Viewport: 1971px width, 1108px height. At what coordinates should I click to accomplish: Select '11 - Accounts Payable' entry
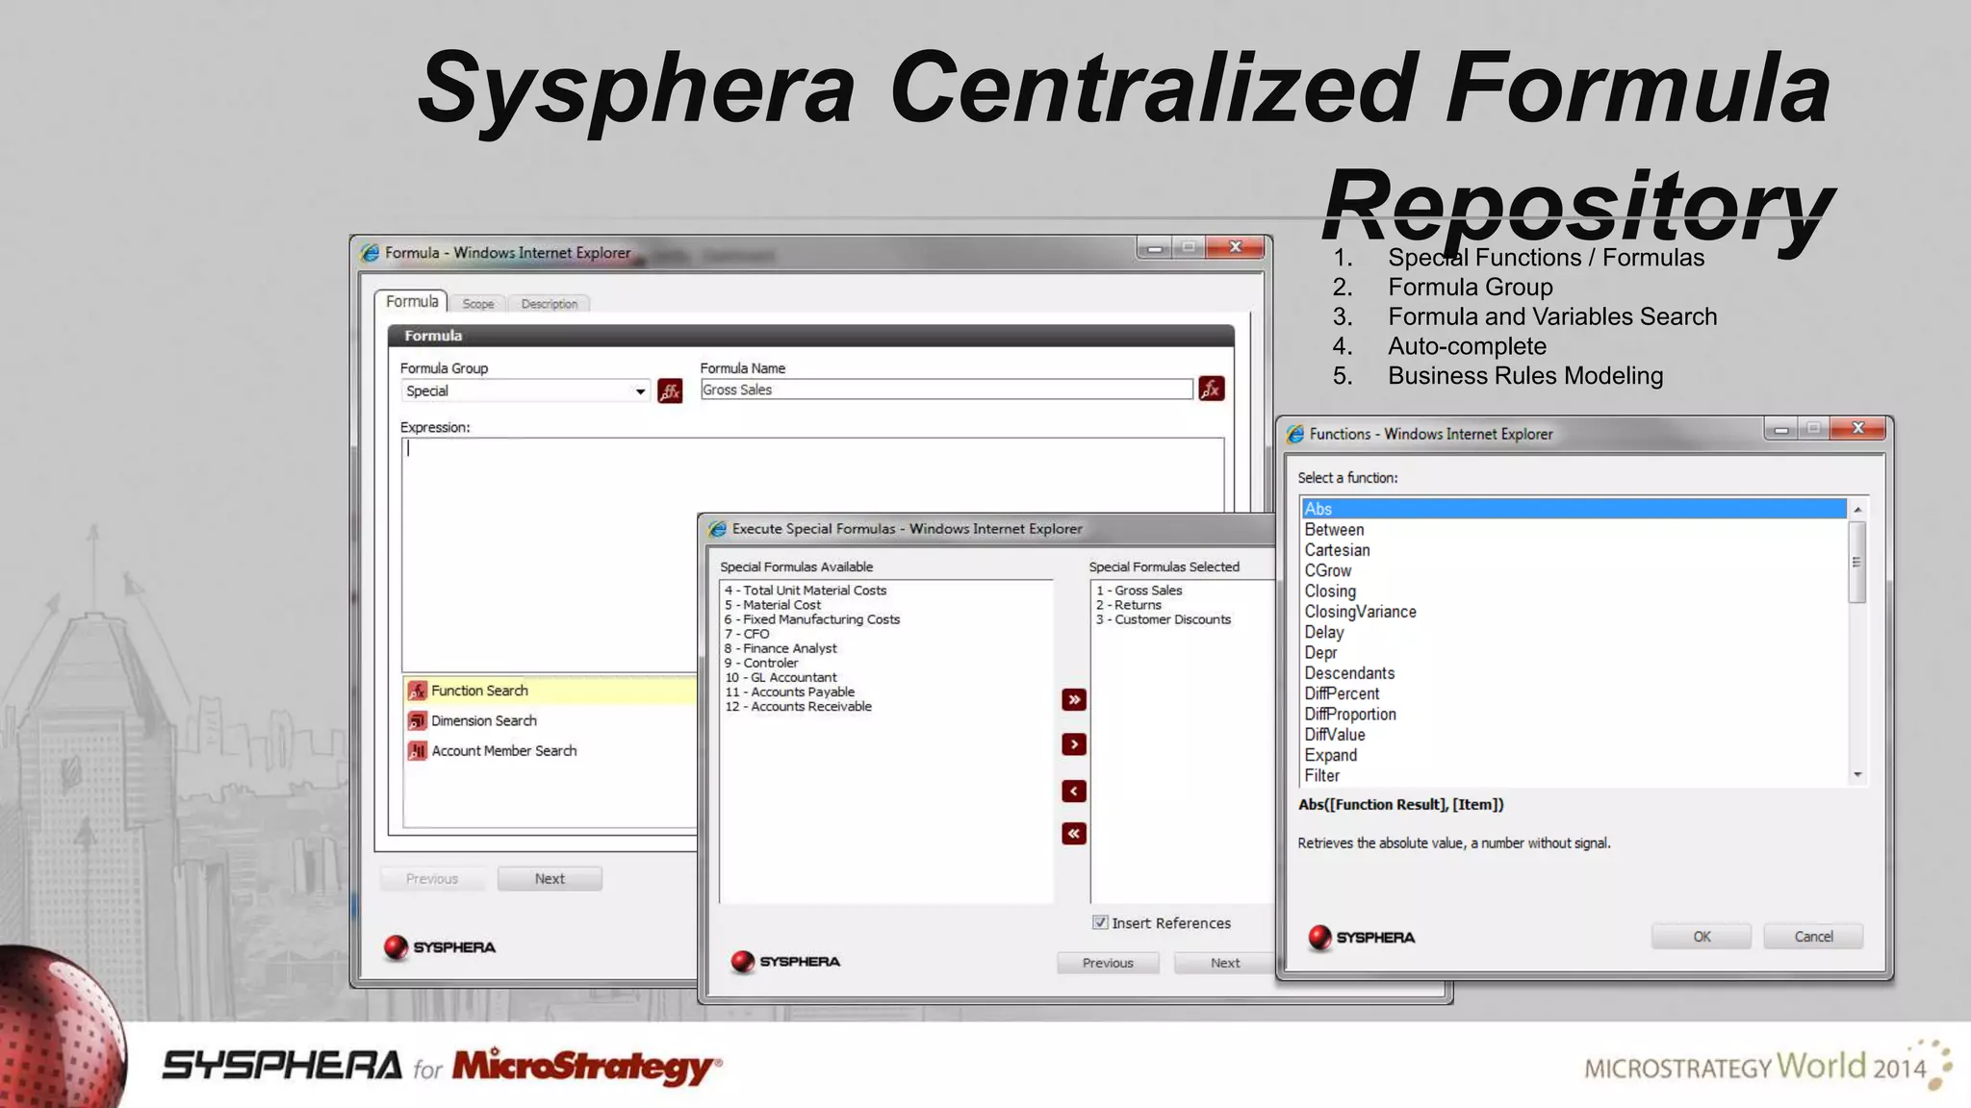[789, 692]
